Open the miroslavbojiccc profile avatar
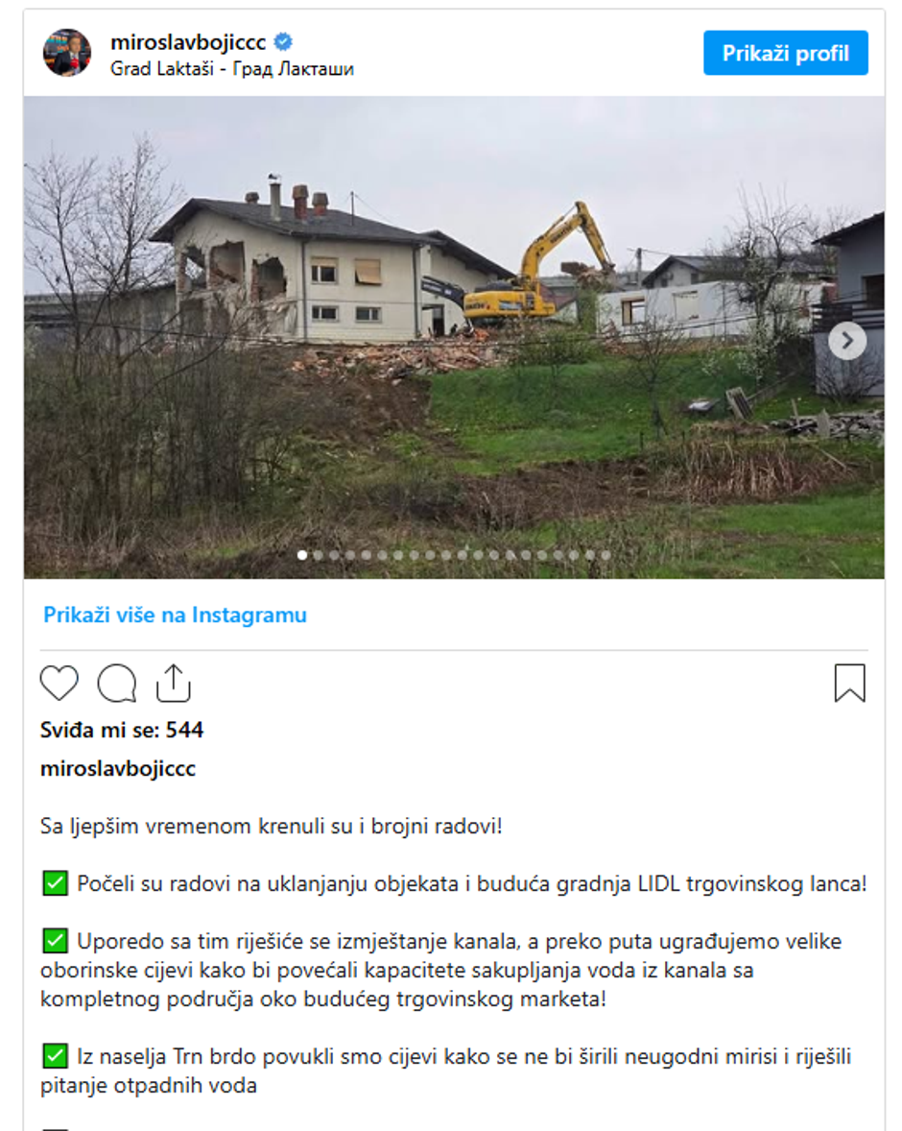 pyautogui.click(x=67, y=53)
